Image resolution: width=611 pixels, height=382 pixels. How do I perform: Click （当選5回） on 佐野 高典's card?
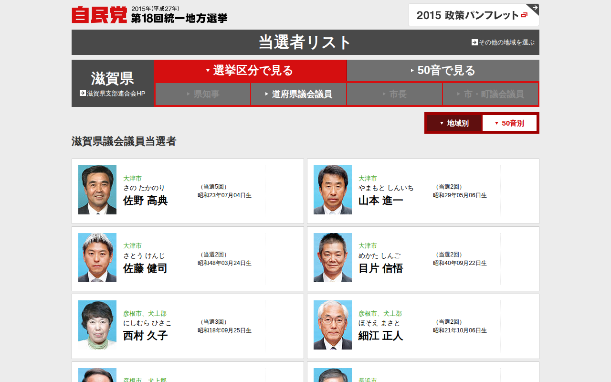[214, 187]
